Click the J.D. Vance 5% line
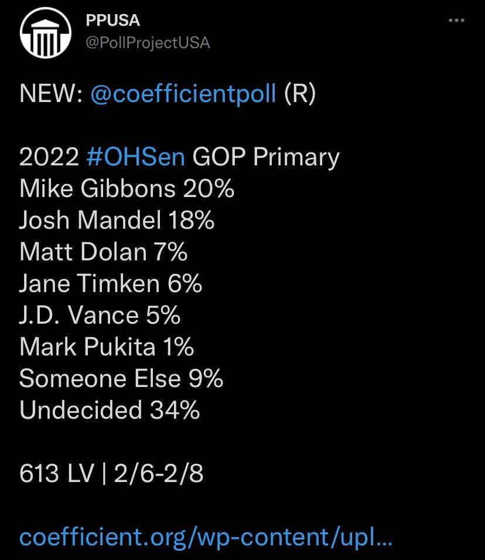This screenshot has height=560, width=485. coord(100,315)
